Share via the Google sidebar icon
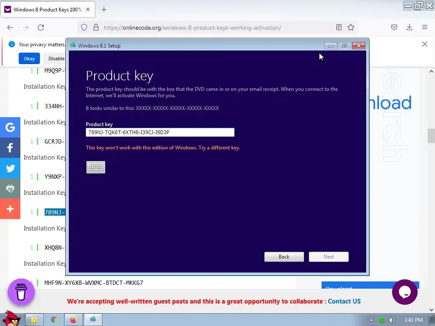 [x=10, y=127]
